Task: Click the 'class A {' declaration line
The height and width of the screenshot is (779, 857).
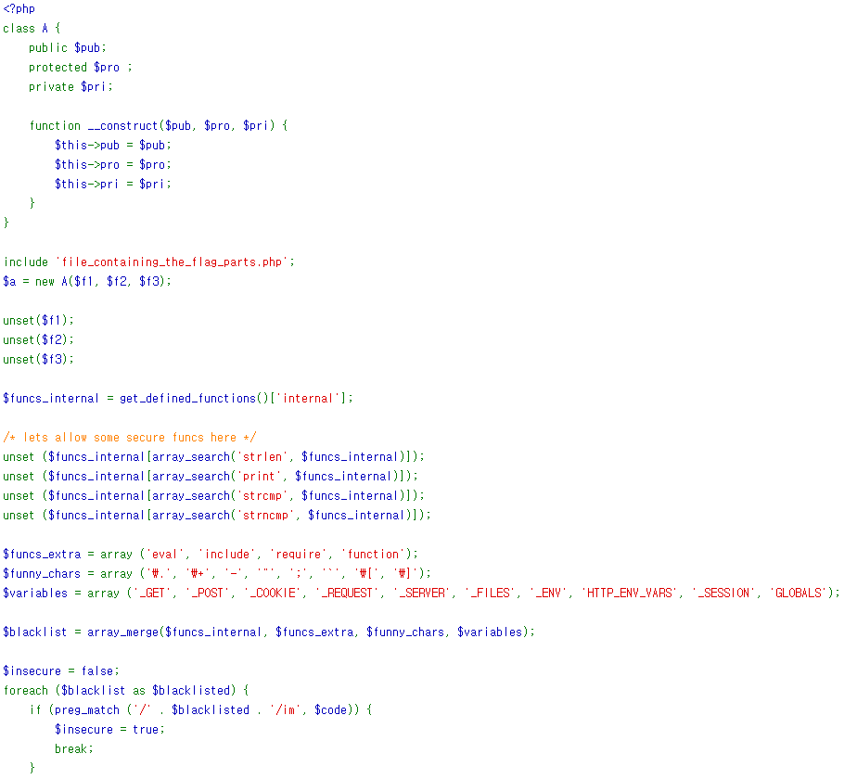Action: coord(32,29)
